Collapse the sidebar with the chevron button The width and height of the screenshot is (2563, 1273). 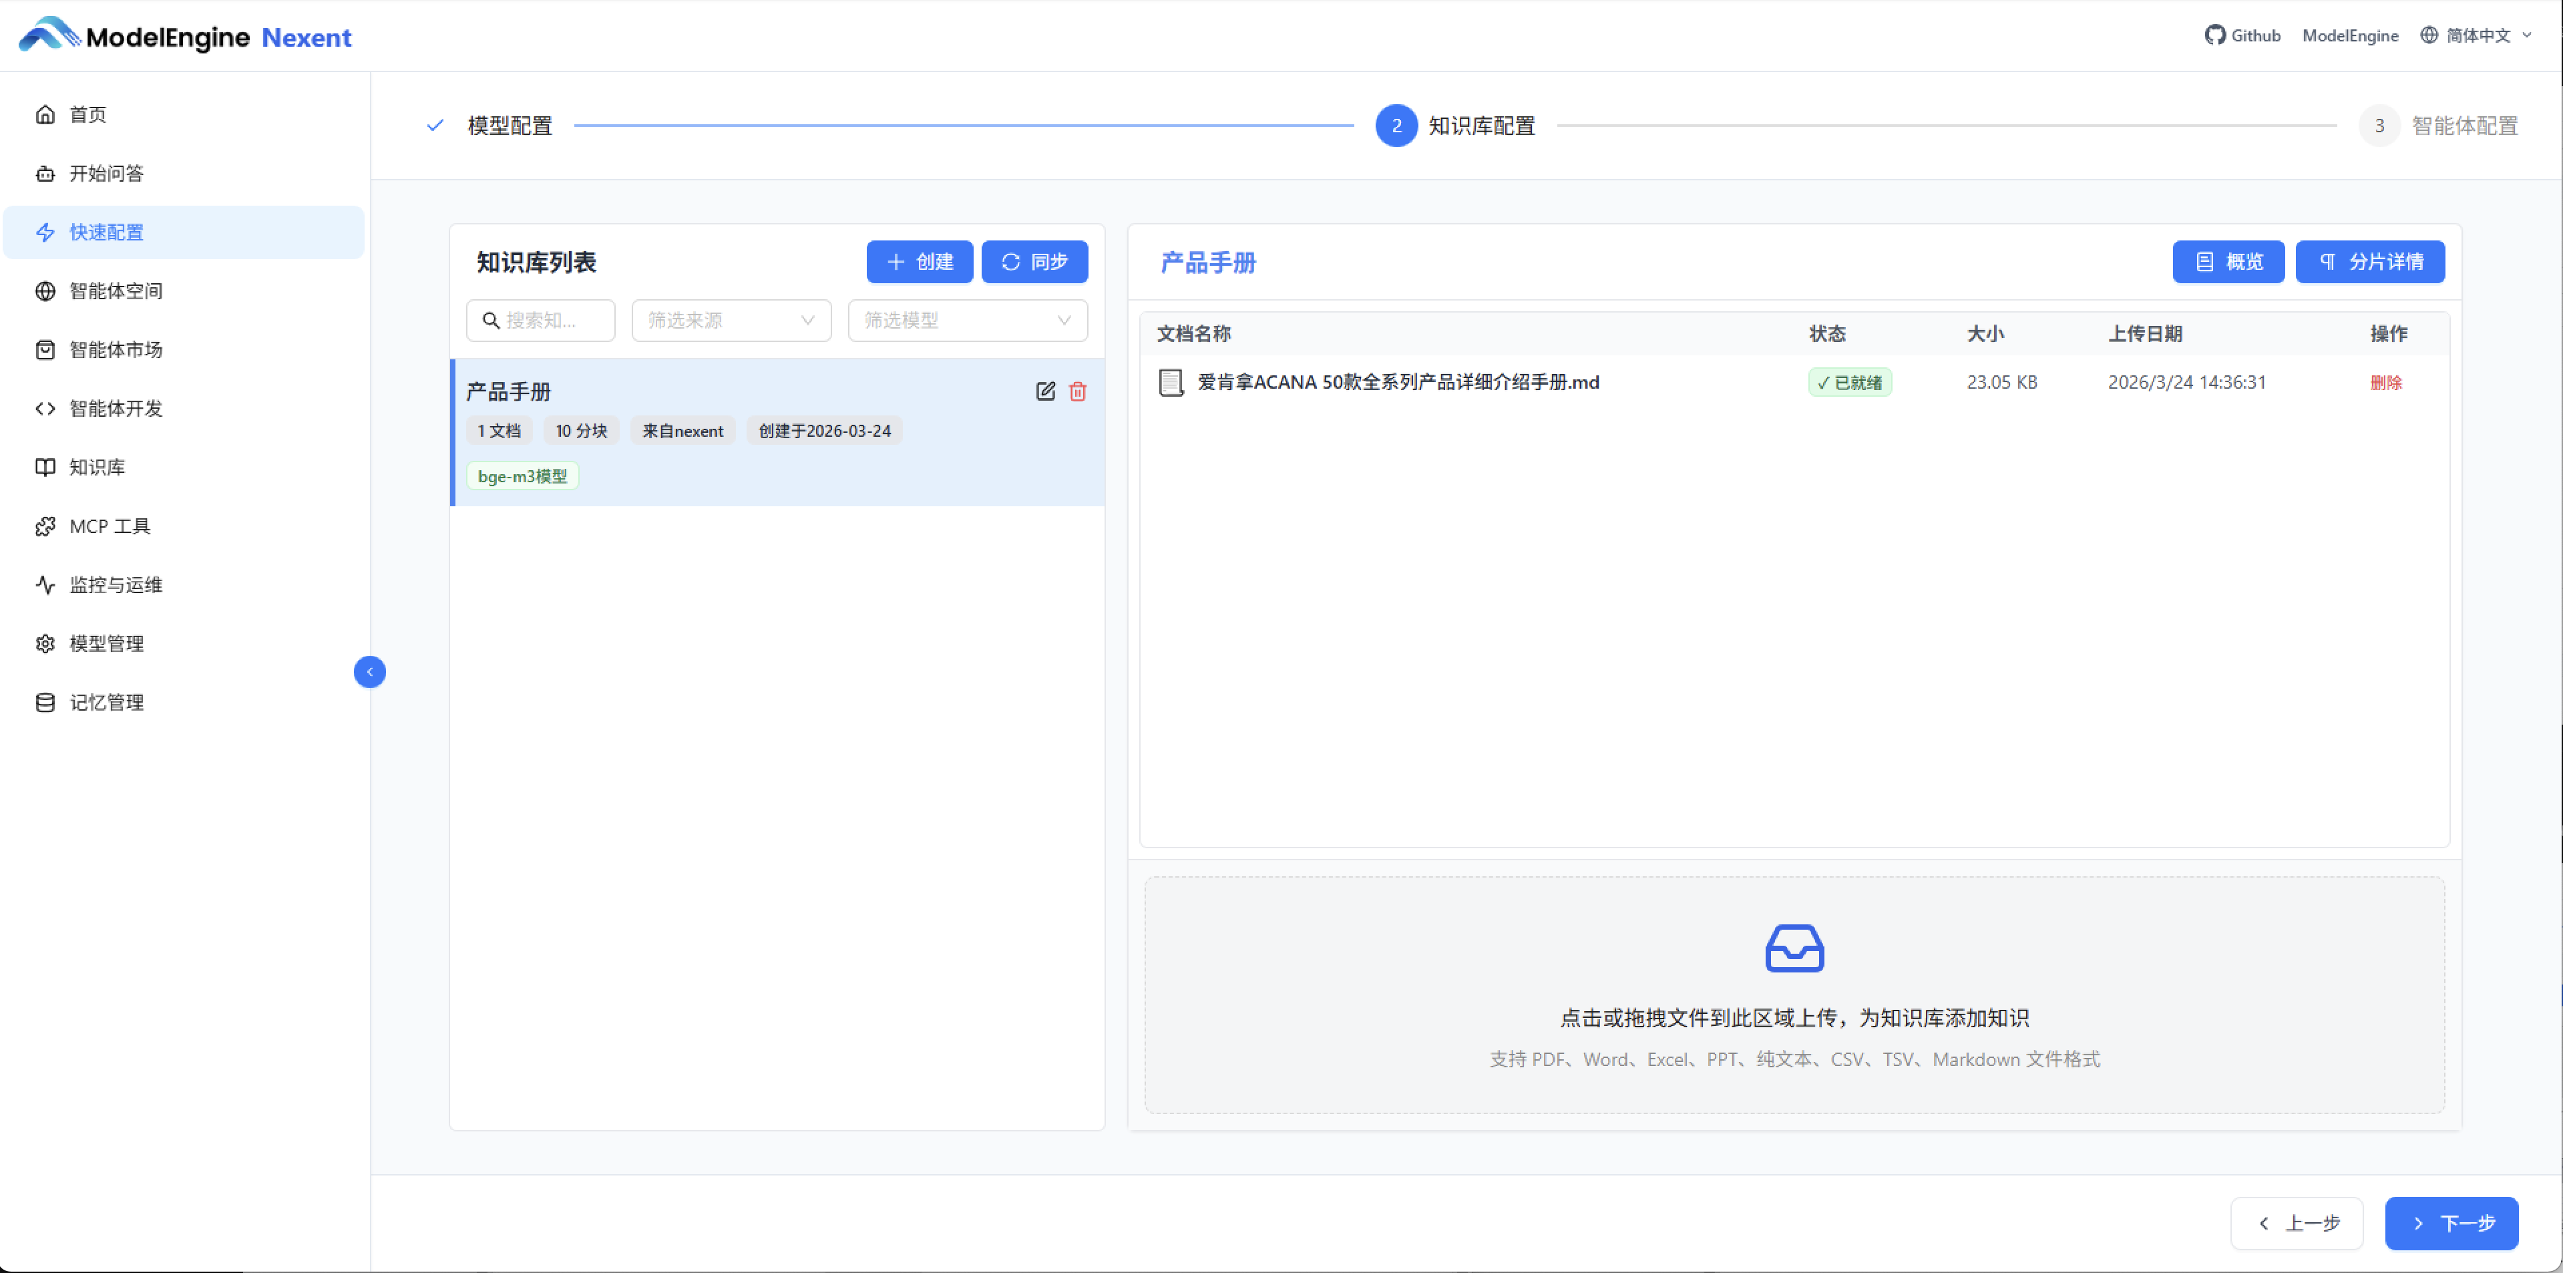pos(369,672)
